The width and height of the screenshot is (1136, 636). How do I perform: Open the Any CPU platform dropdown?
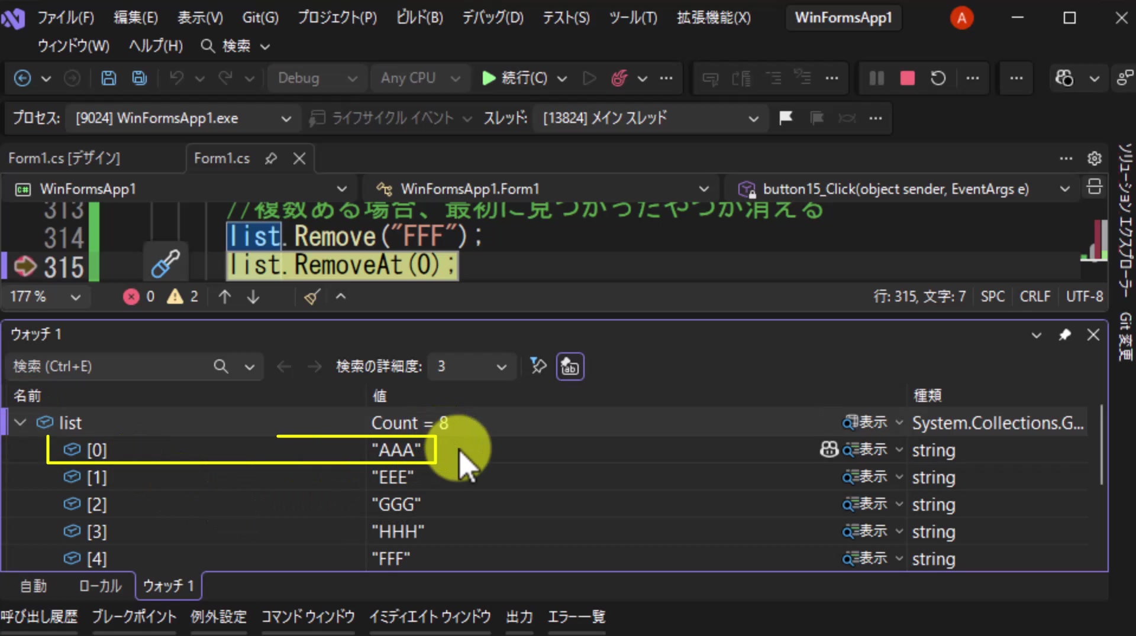pos(421,78)
